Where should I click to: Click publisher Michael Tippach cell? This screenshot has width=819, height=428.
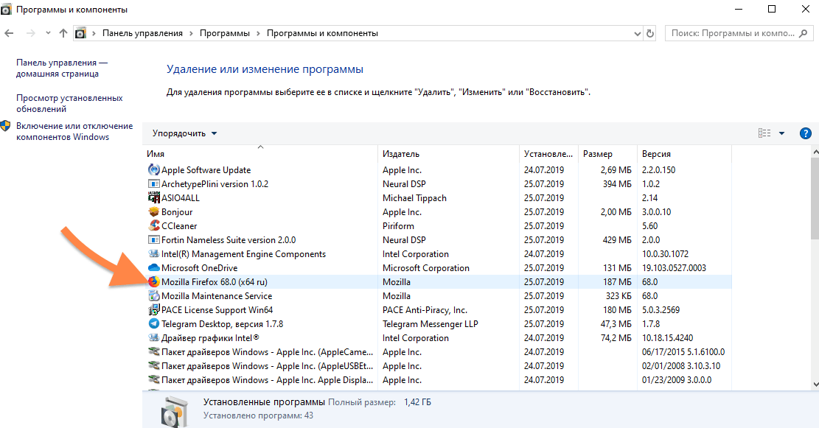click(414, 198)
